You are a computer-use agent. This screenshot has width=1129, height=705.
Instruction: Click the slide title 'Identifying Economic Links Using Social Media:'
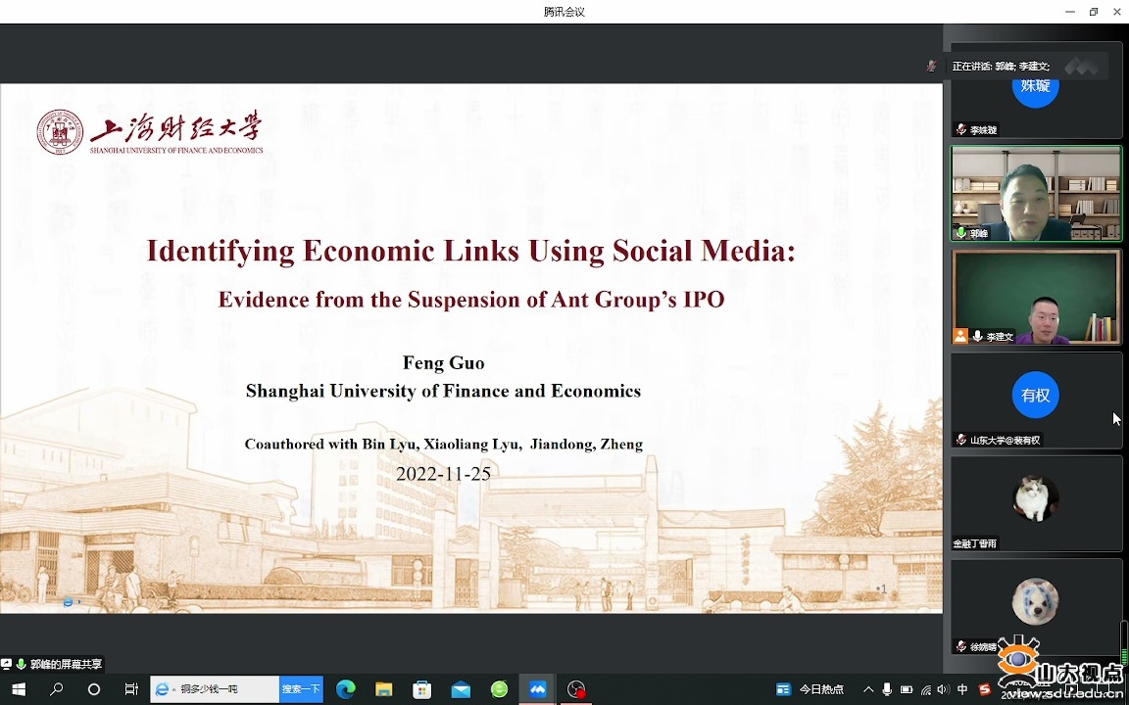coord(470,251)
